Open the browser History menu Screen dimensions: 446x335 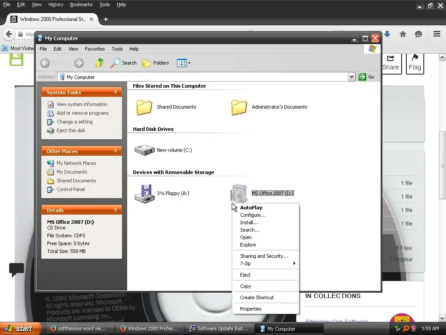(x=56, y=4)
